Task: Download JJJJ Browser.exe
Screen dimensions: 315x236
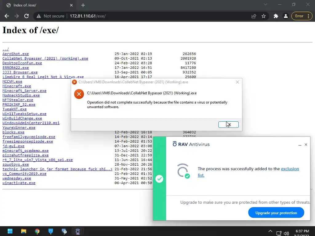Action: tap(20, 72)
